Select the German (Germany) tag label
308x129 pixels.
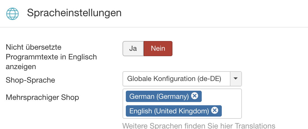[159, 96]
